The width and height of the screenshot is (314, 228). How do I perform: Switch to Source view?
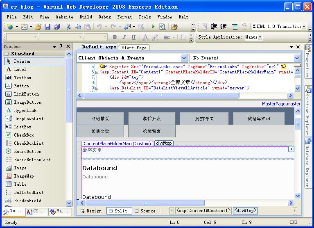point(145,211)
